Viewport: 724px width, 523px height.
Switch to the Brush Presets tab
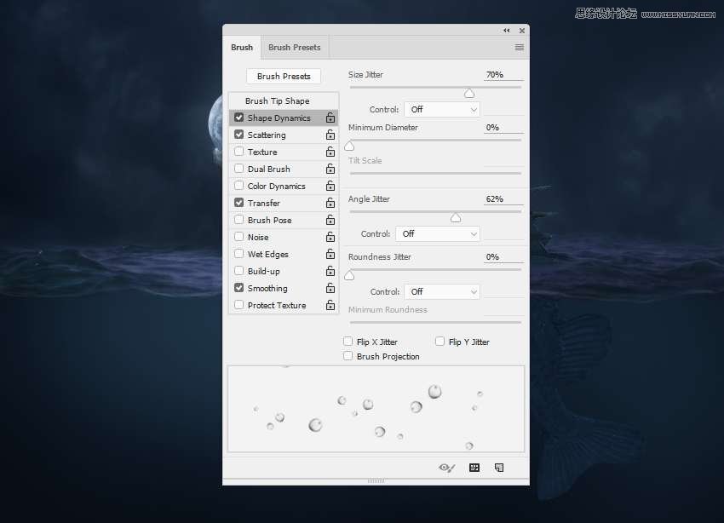(x=294, y=48)
